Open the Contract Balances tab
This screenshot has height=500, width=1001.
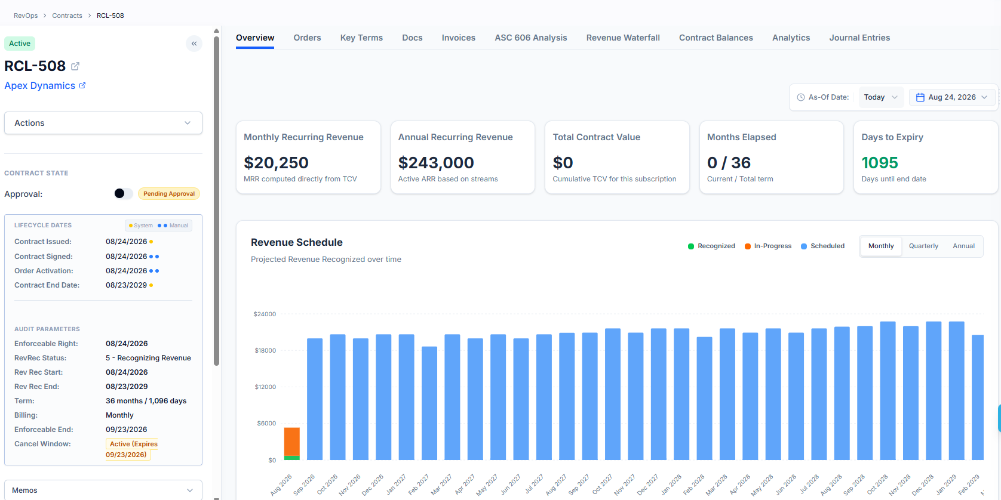click(x=716, y=38)
